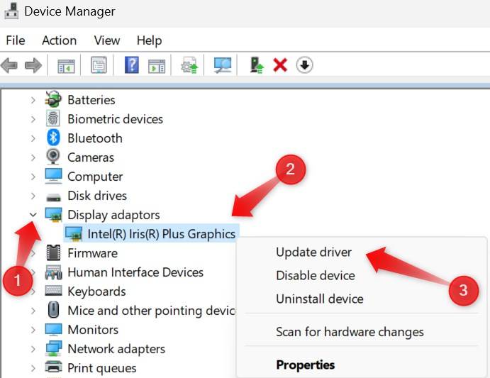Click the Firmware chip icon
This screenshot has width=490, height=378.
(x=53, y=252)
